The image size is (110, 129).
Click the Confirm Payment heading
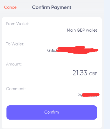[52, 7]
